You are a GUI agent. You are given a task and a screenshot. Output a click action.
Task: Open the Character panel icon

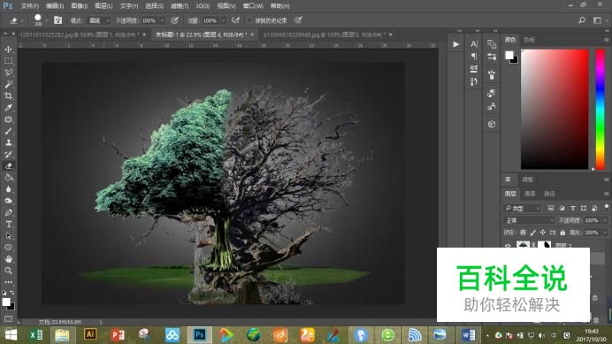[x=474, y=44]
